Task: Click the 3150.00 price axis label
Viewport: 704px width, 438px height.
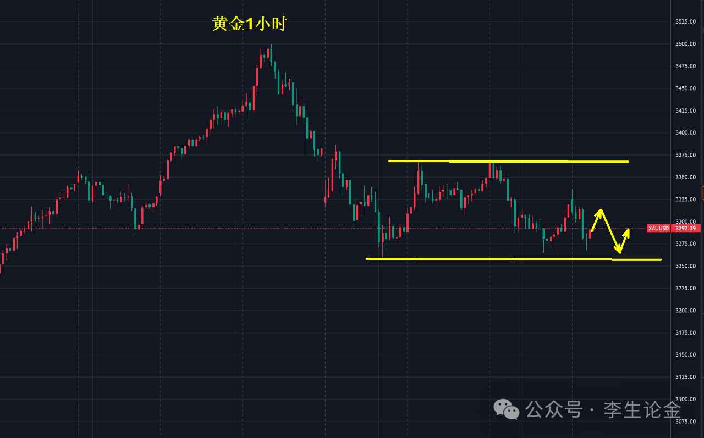Action: (685, 355)
